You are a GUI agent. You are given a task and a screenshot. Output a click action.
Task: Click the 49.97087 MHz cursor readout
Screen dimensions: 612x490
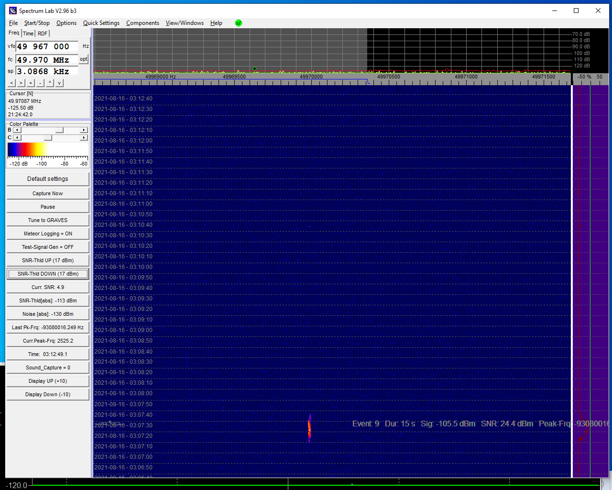pyautogui.click(x=25, y=101)
